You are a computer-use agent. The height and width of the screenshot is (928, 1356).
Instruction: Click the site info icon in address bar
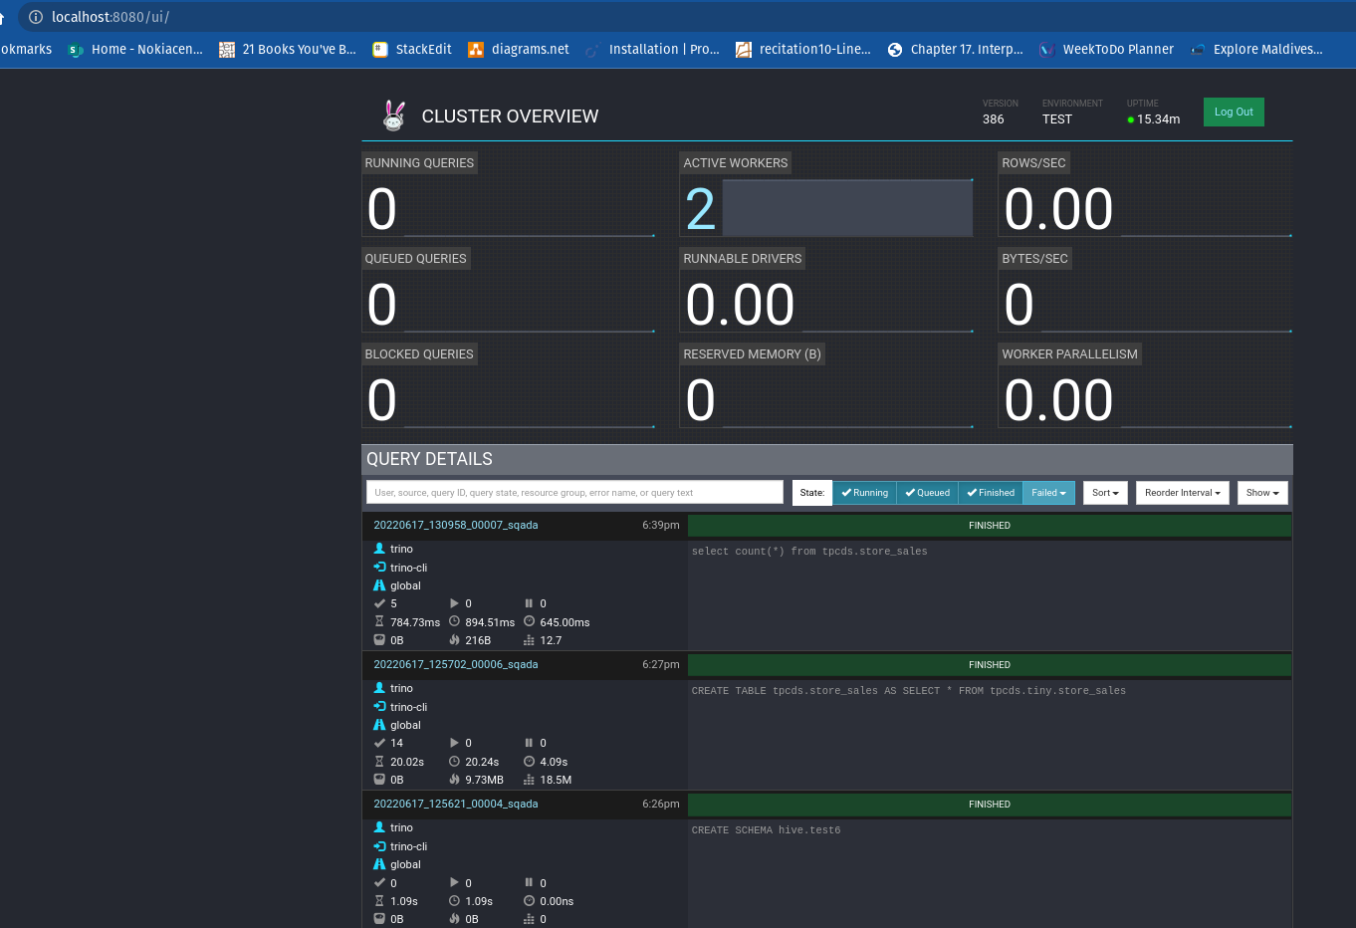coord(36,17)
